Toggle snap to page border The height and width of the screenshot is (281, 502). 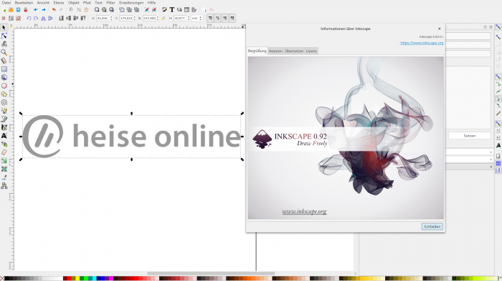point(498,156)
